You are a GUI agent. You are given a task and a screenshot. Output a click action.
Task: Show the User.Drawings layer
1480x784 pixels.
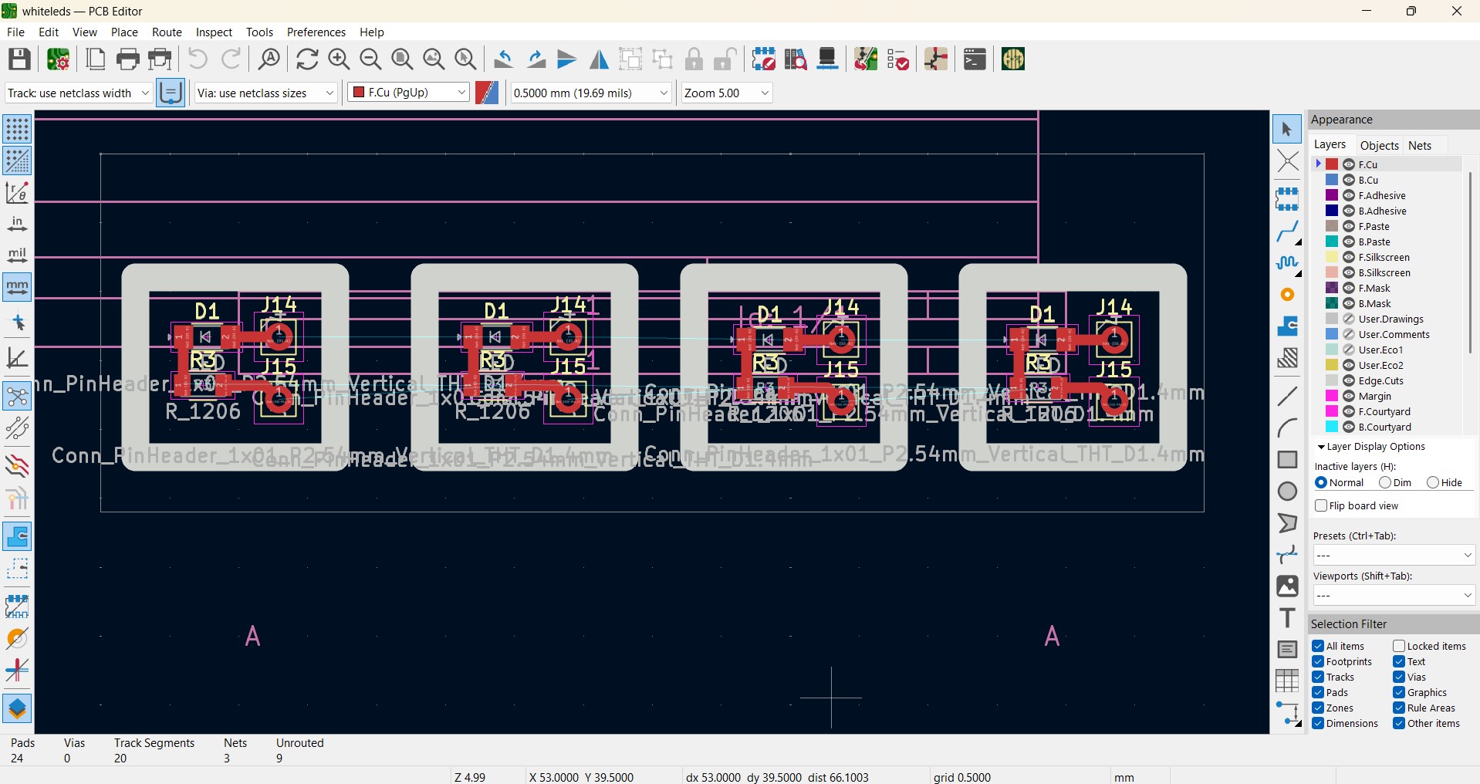1349,319
